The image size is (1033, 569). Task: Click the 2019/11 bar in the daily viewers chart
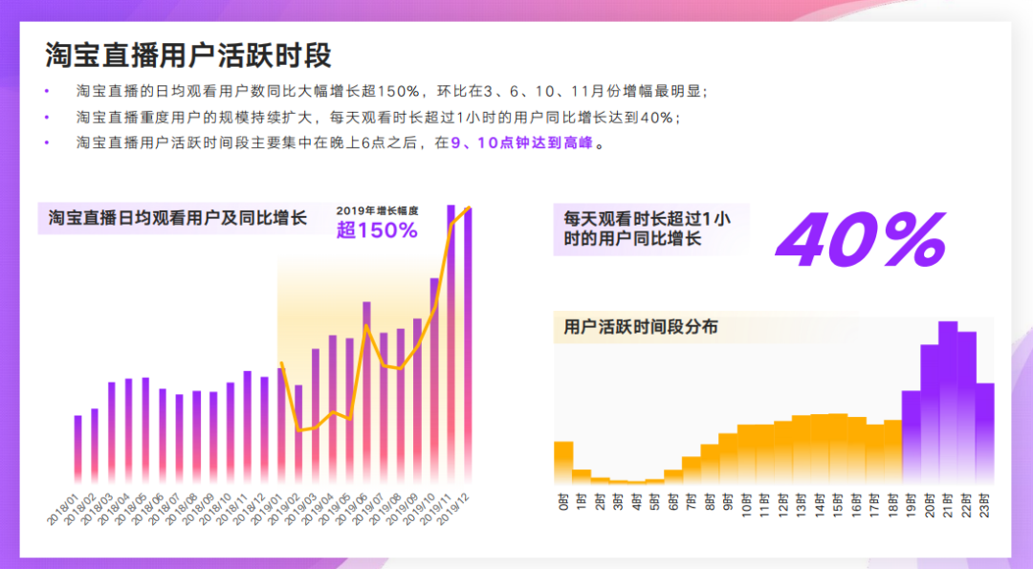point(451,343)
